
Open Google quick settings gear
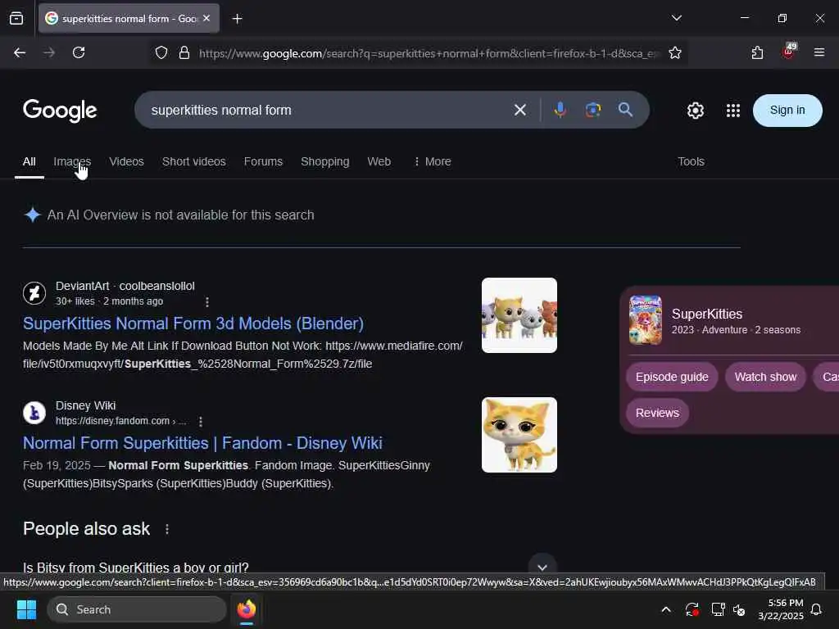[696, 111]
